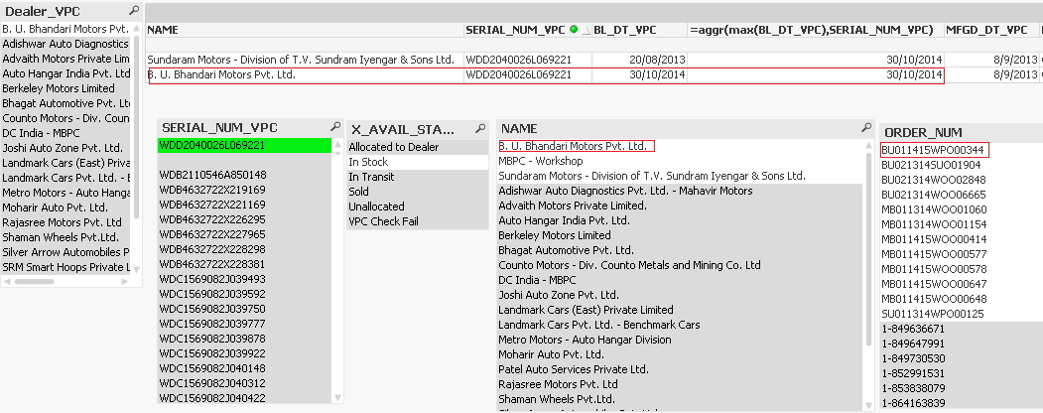Screen dimensions: 1043x413
Task: Select 'Allocated to Dealer' status
Action: click(418, 147)
